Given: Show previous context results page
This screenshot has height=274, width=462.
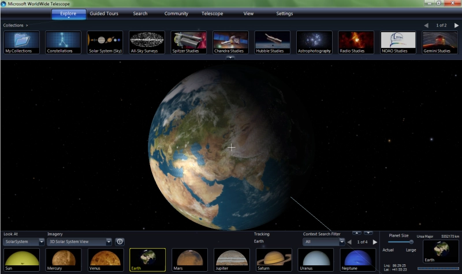Looking at the screenshot, I should coord(349,242).
